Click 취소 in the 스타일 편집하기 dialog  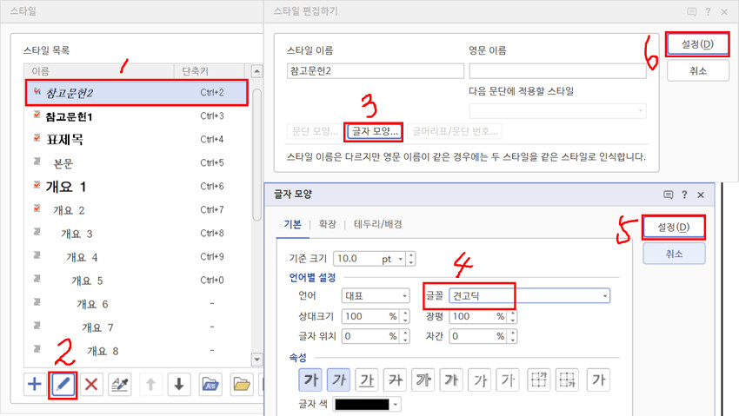[698, 70]
